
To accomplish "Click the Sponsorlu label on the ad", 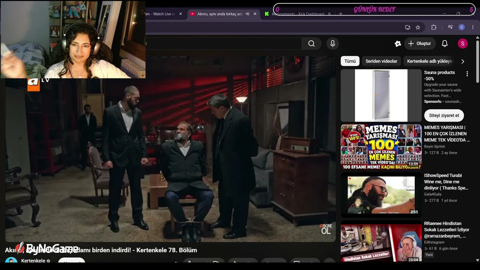I will tap(433, 102).
